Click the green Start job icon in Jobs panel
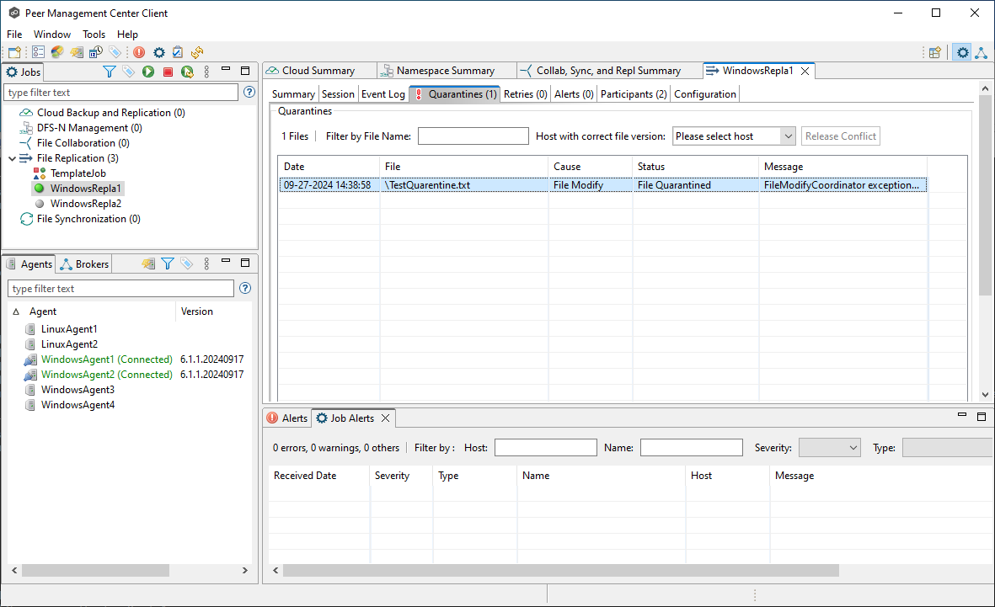This screenshot has width=995, height=607. (148, 72)
